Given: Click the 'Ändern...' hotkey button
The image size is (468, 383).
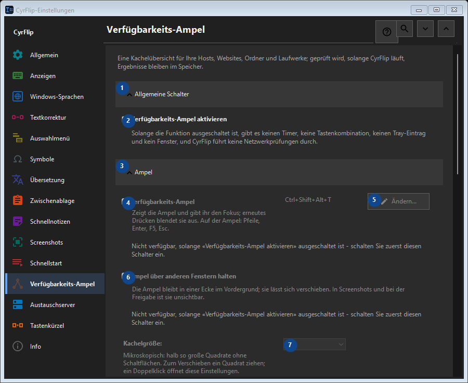Looking at the screenshot, I should point(398,201).
